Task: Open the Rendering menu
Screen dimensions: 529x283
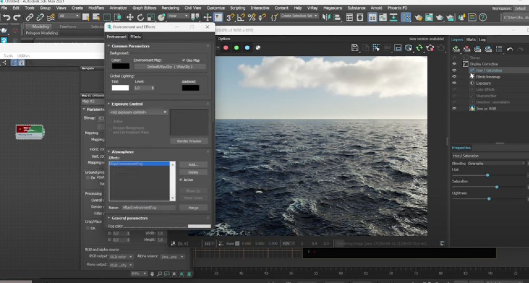Action: tap(170, 8)
